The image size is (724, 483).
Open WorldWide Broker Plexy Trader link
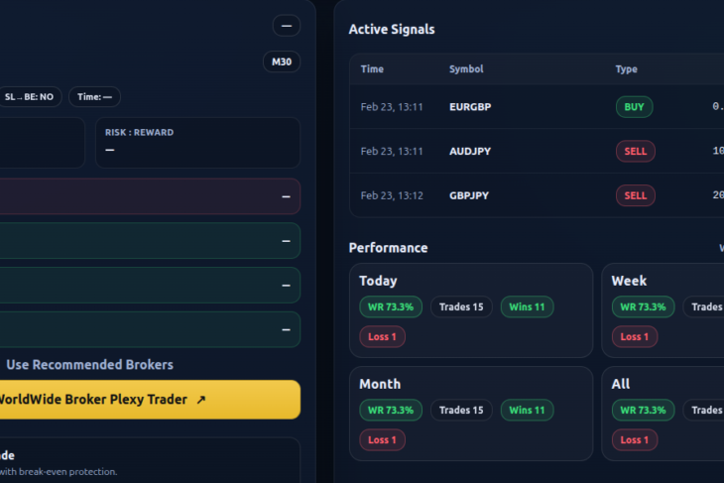(x=99, y=400)
